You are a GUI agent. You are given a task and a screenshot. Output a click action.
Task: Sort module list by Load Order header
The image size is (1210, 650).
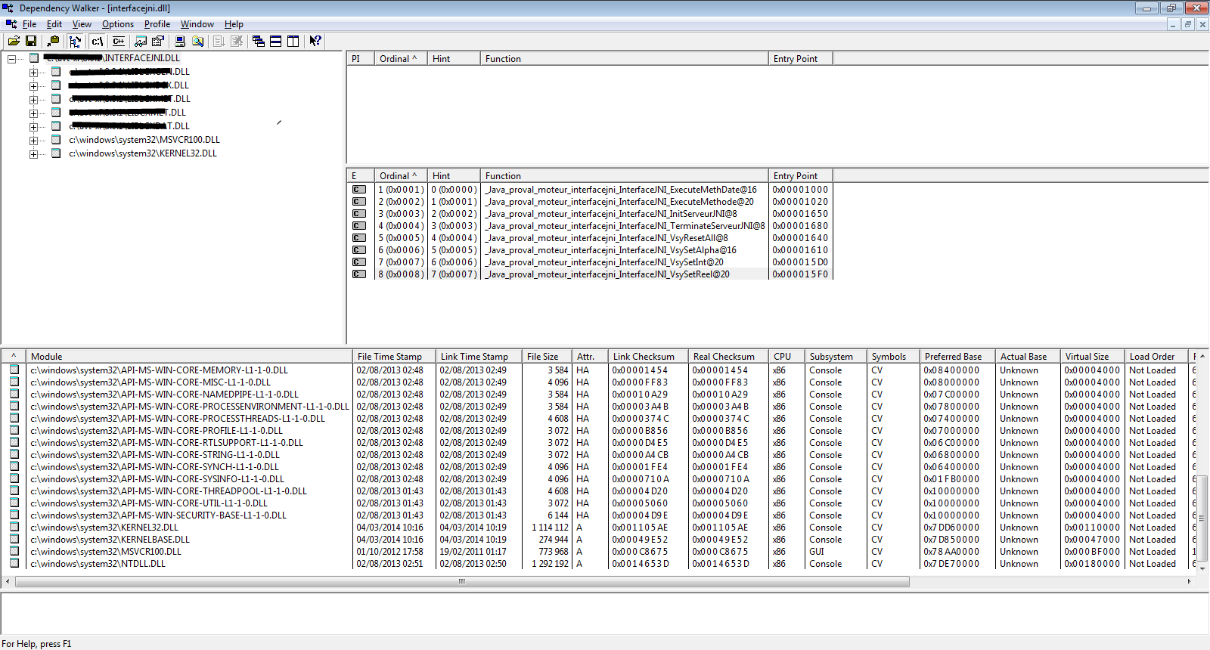click(x=1158, y=356)
